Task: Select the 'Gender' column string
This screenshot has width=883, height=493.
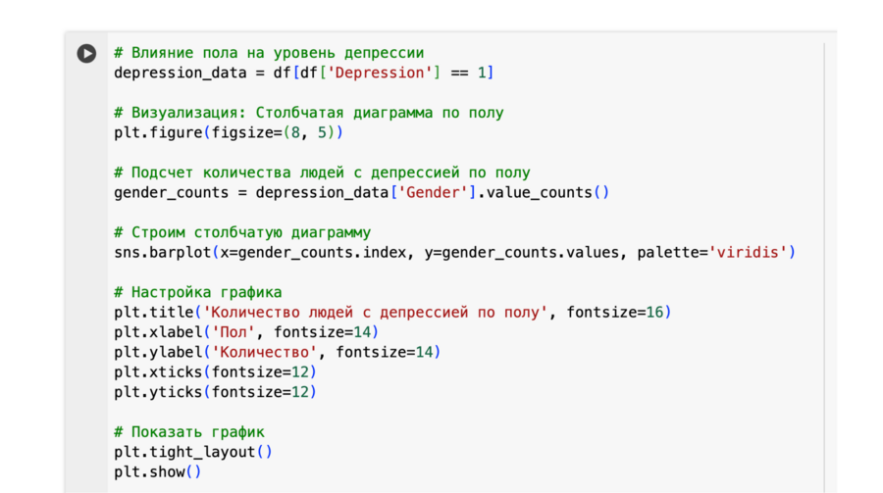Action: [x=433, y=193]
